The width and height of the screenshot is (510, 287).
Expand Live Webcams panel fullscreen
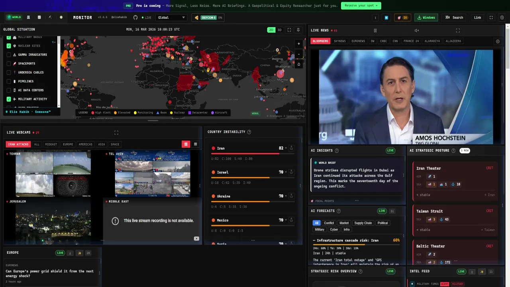click(x=116, y=132)
